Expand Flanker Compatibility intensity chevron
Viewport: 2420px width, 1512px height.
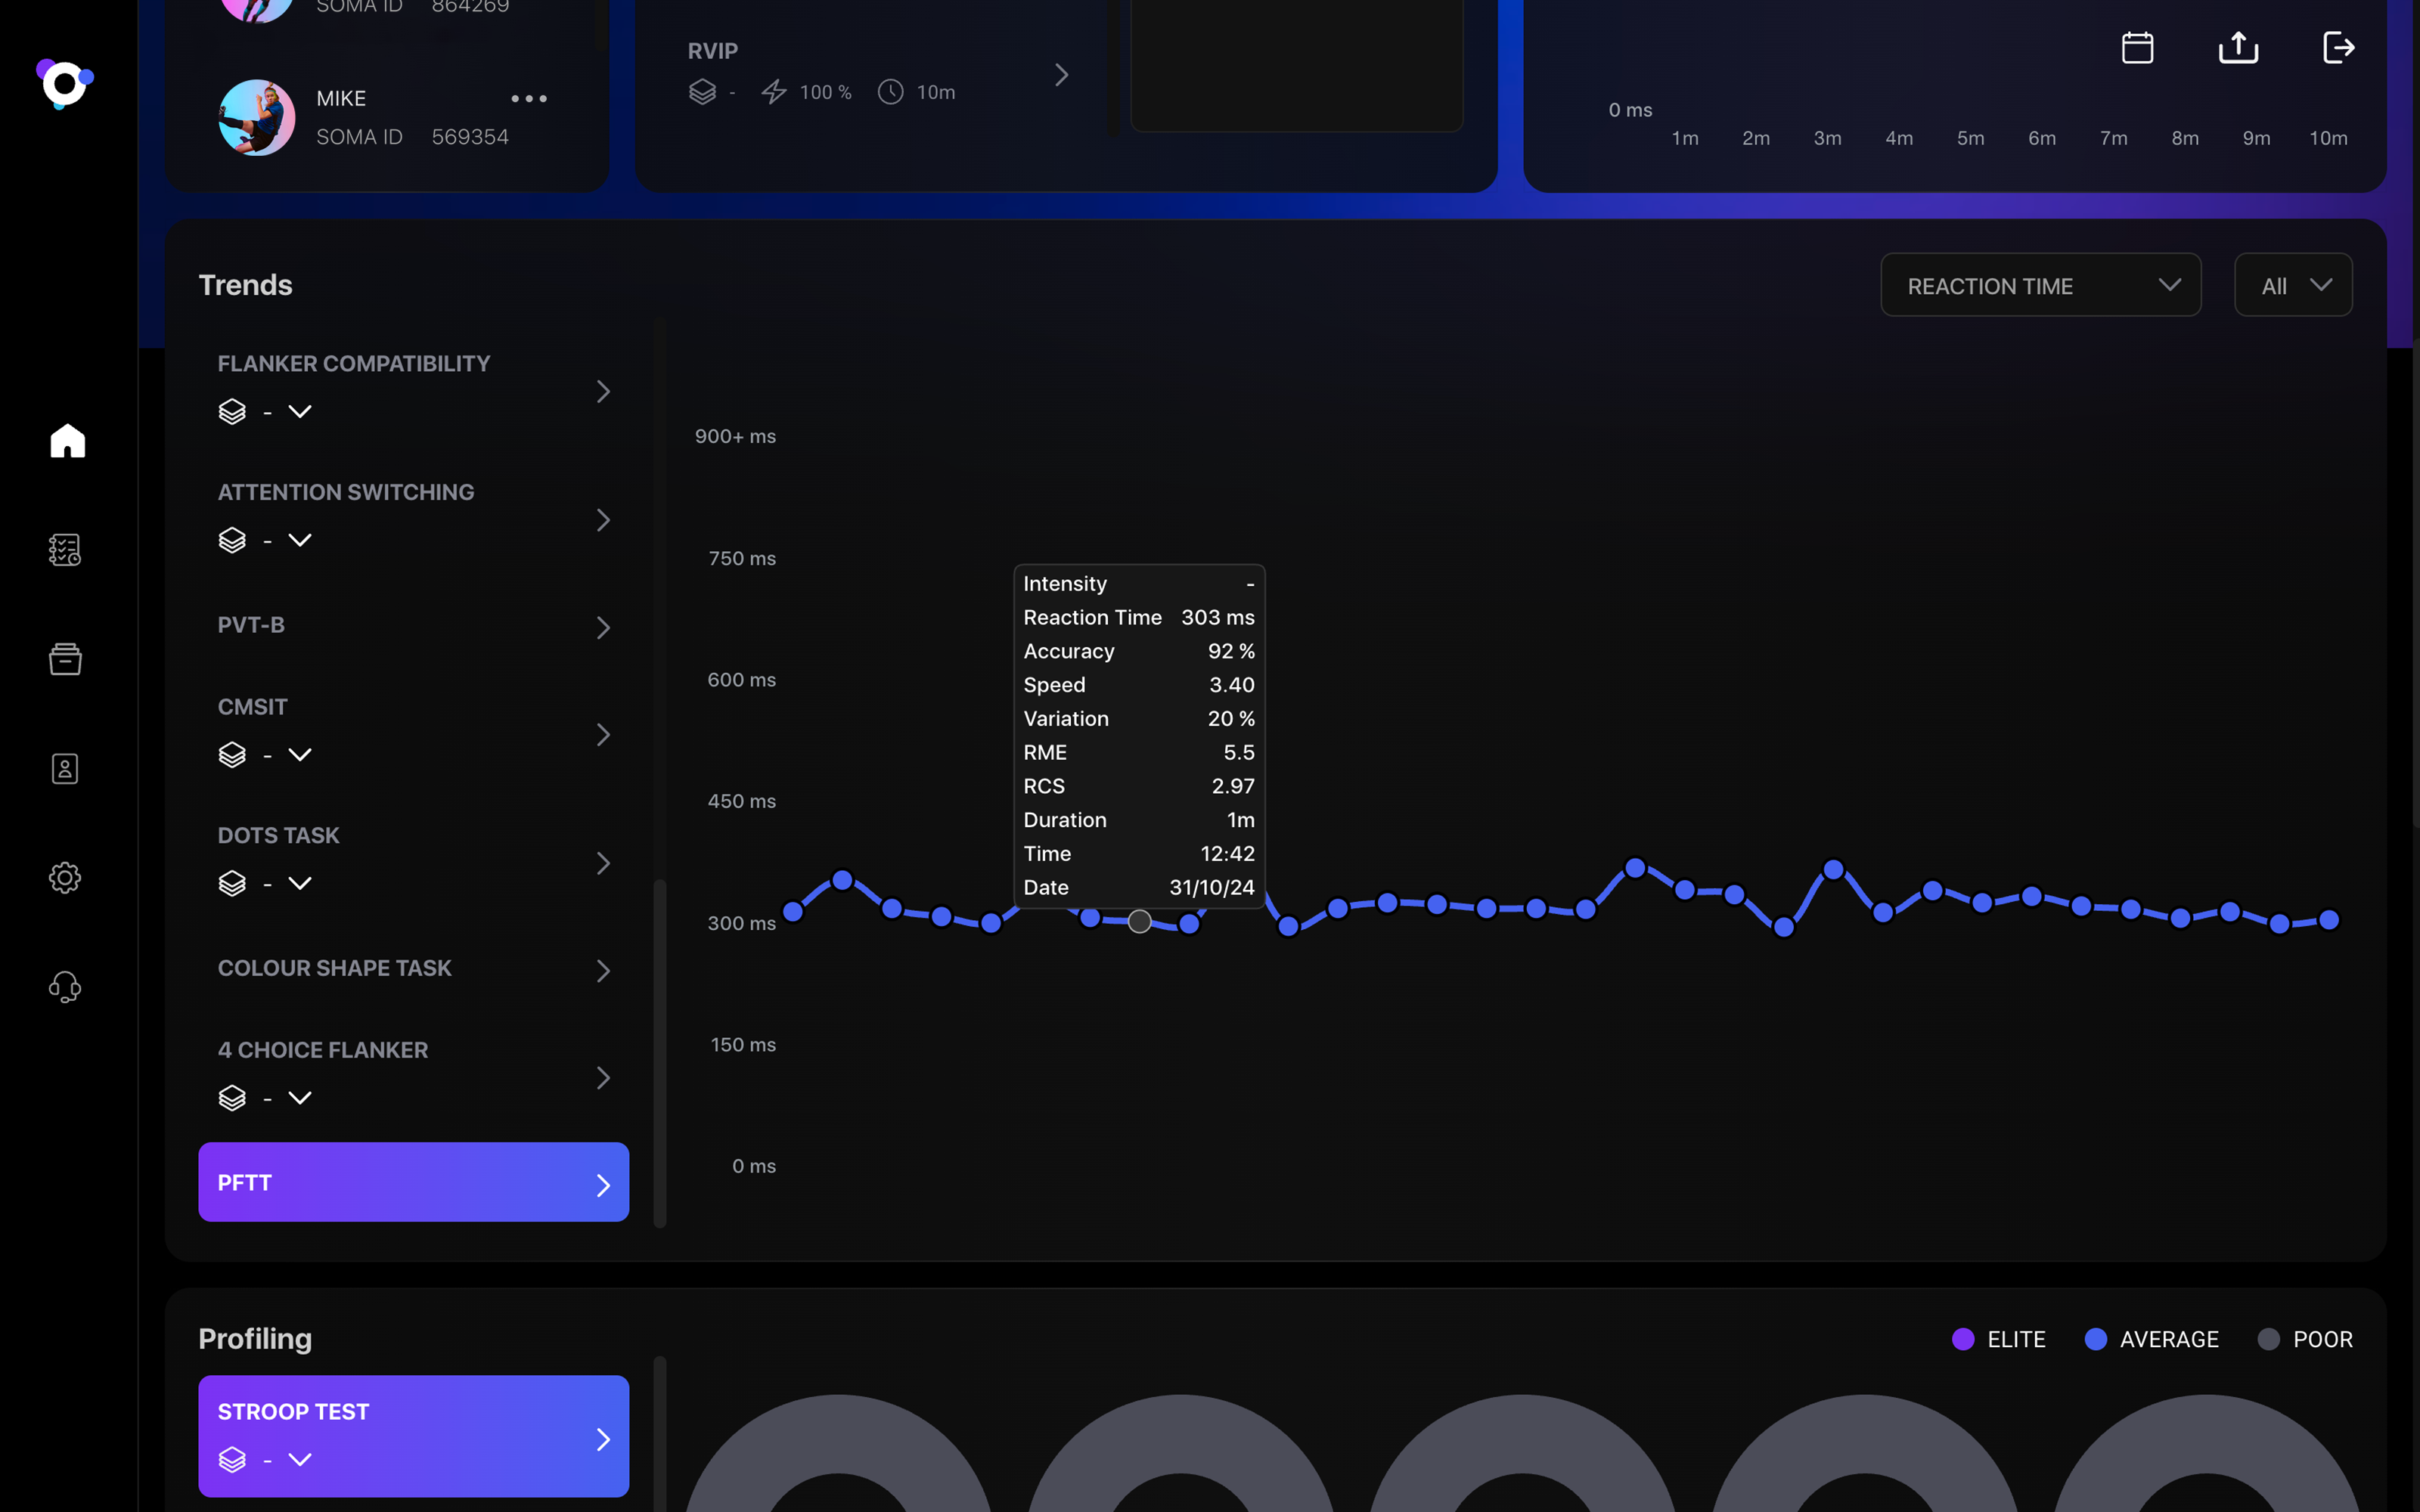(300, 411)
